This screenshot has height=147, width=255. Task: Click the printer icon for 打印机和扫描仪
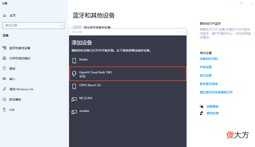click(4, 58)
